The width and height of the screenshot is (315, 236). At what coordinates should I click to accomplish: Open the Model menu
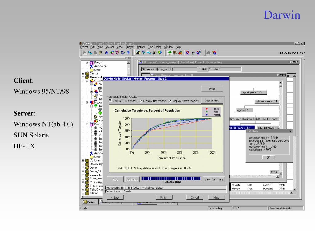pos(120,47)
